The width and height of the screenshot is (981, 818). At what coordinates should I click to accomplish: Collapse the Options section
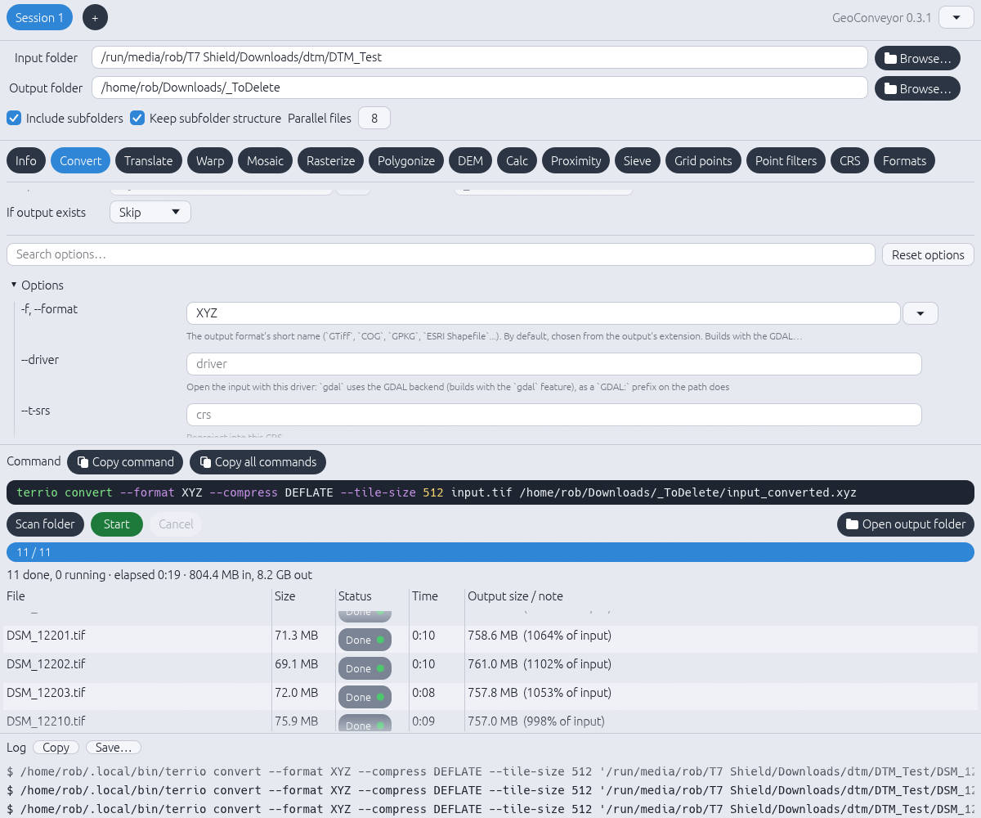click(x=38, y=285)
